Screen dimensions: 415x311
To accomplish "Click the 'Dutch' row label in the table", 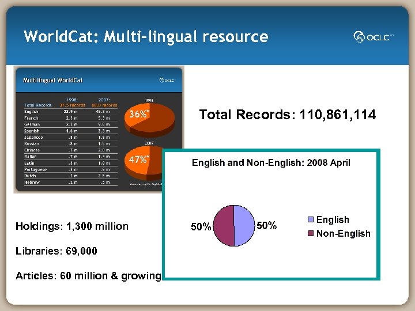I will 30,176.
